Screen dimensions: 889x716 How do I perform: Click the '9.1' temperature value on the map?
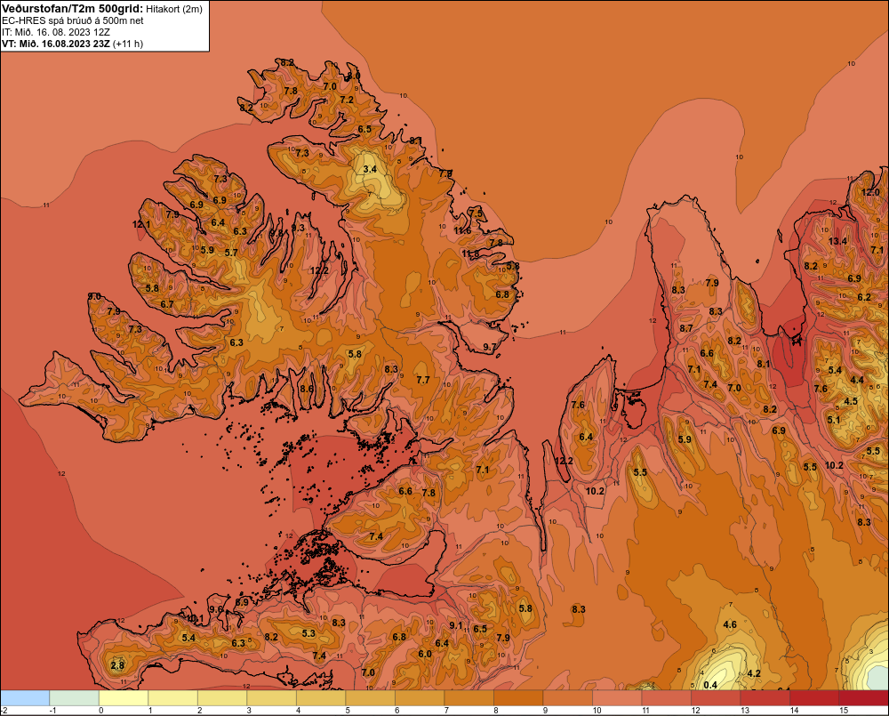pyautogui.click(x=456, y=625)
